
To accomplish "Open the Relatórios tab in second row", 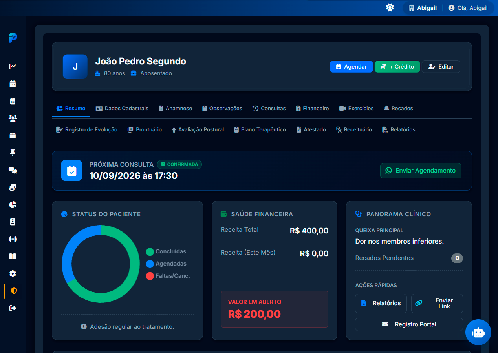I will tap(399, 130).
